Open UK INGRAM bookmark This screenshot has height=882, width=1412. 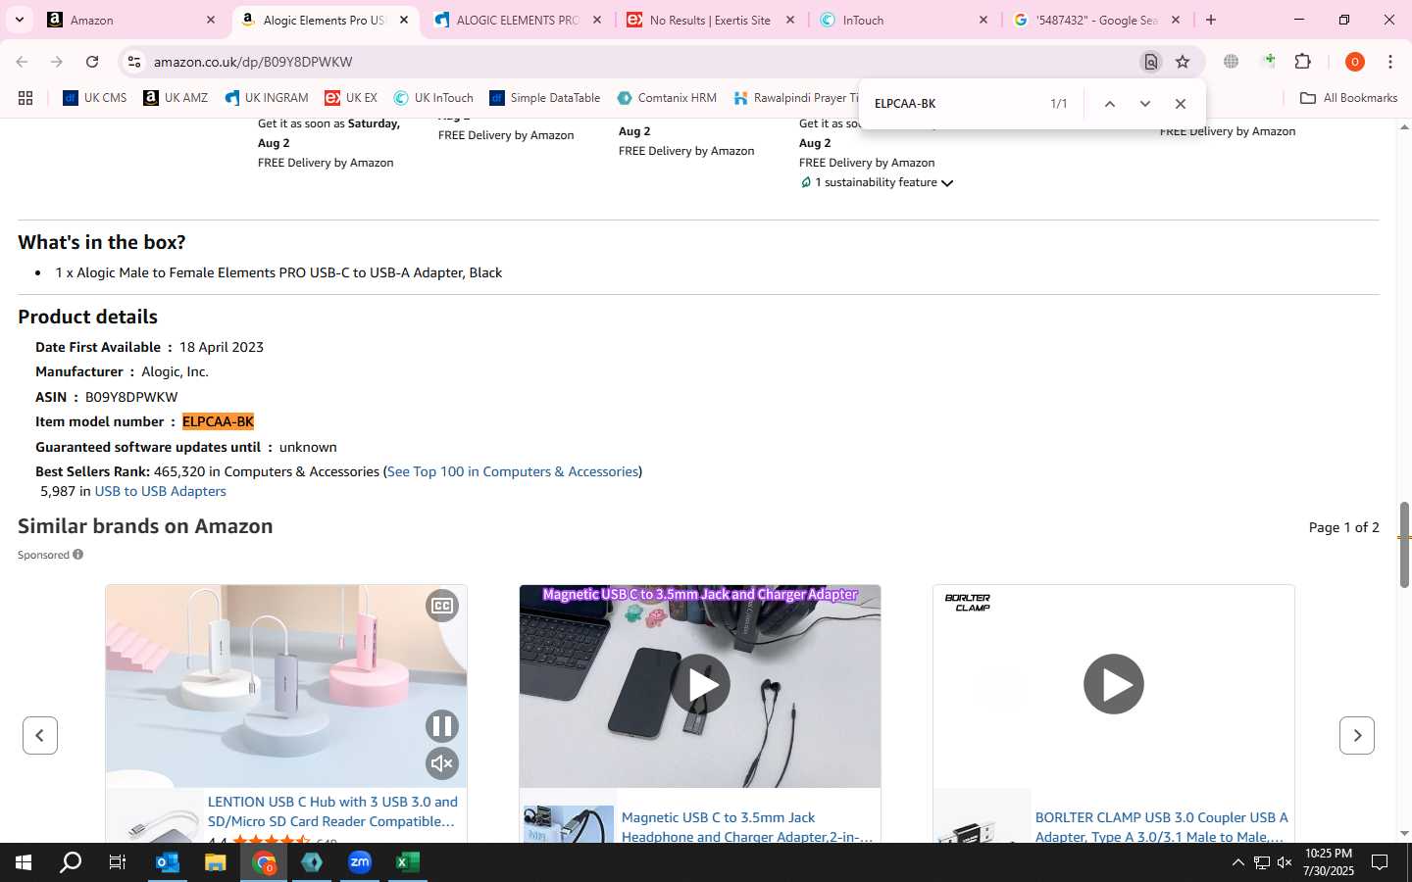click(267, 98)
